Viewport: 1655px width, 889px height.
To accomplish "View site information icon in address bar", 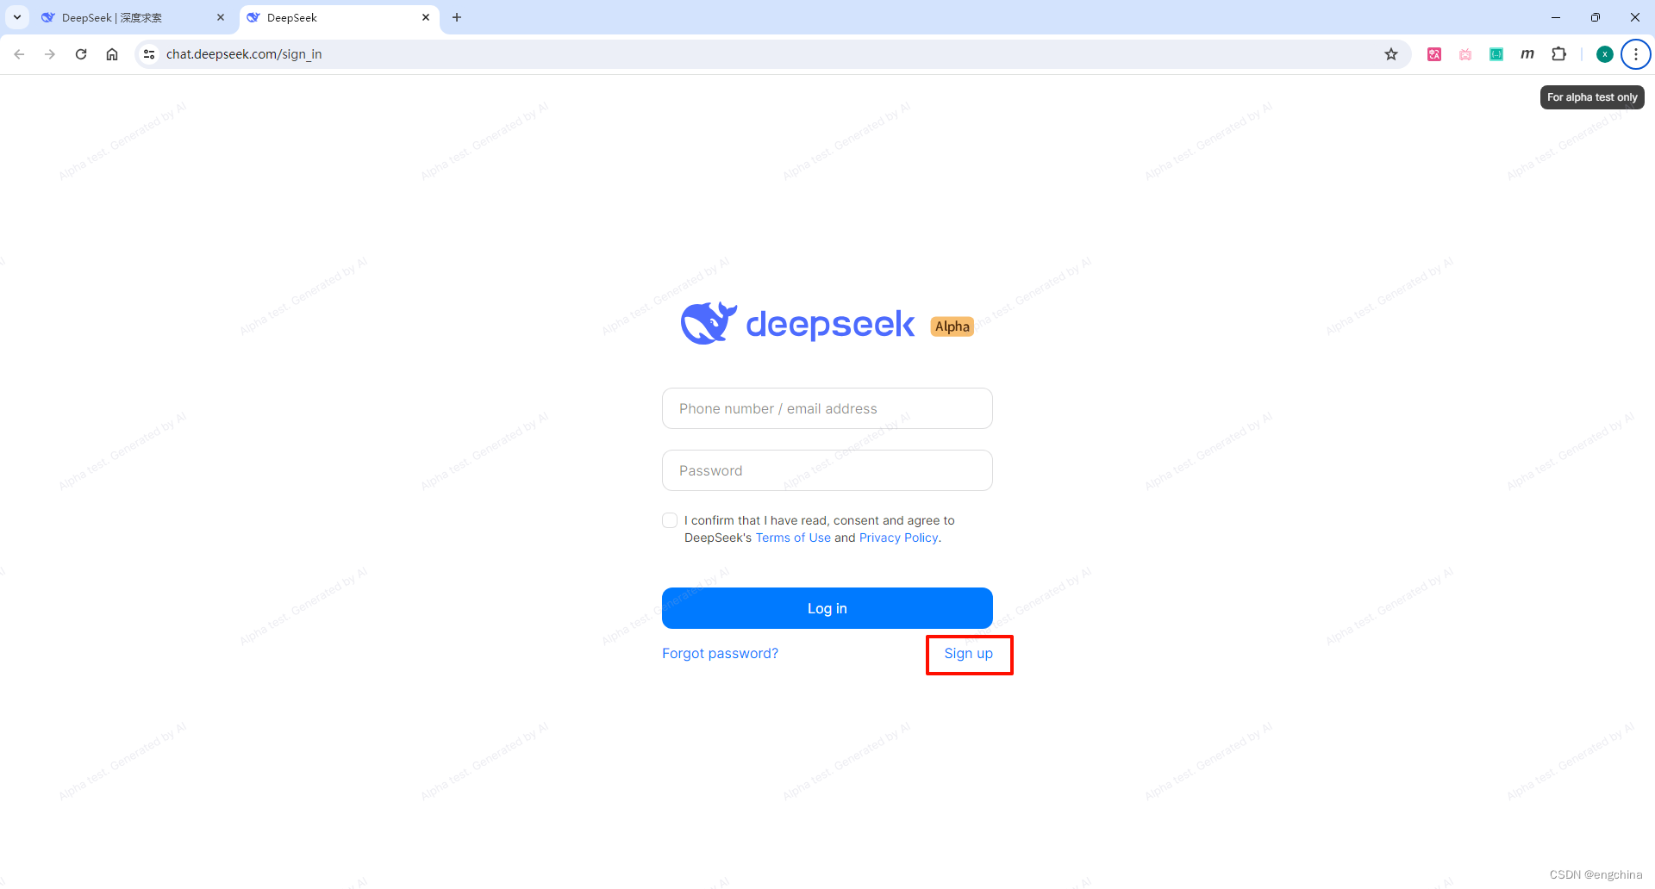I will 149,54.
